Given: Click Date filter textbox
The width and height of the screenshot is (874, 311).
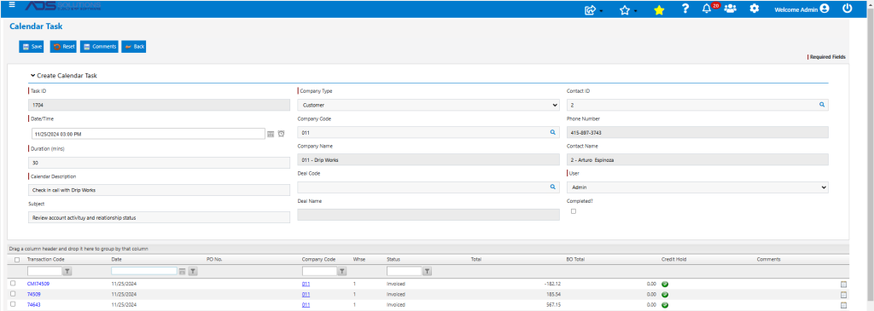Looking at the screenshot, I should tap(143, 271).
